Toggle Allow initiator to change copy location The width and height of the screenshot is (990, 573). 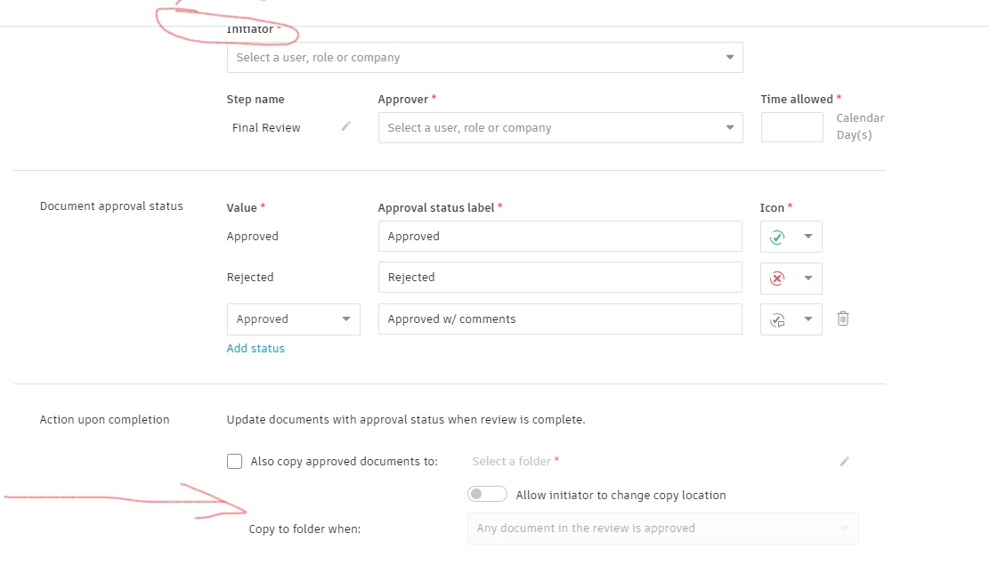coord(487,494)
